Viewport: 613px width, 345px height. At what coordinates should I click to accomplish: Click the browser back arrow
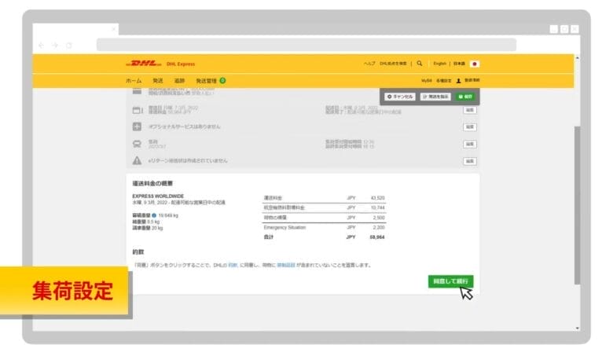tap(42, 46)
